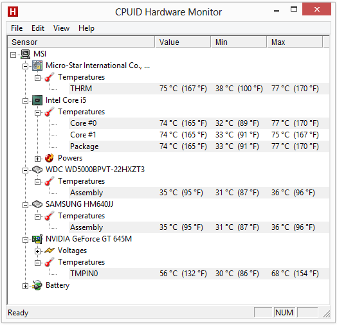Image resolution: width=337 pixels, height=325 pixels.
Task: Click the Battery label
Action: [x=58, y=285]
